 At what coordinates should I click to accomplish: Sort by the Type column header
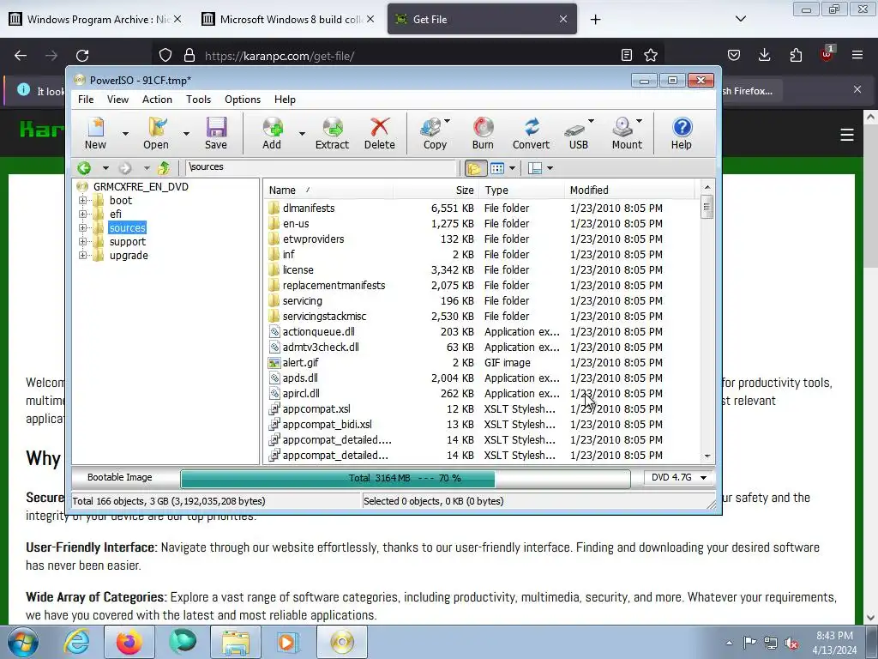[x=521, y=190]
